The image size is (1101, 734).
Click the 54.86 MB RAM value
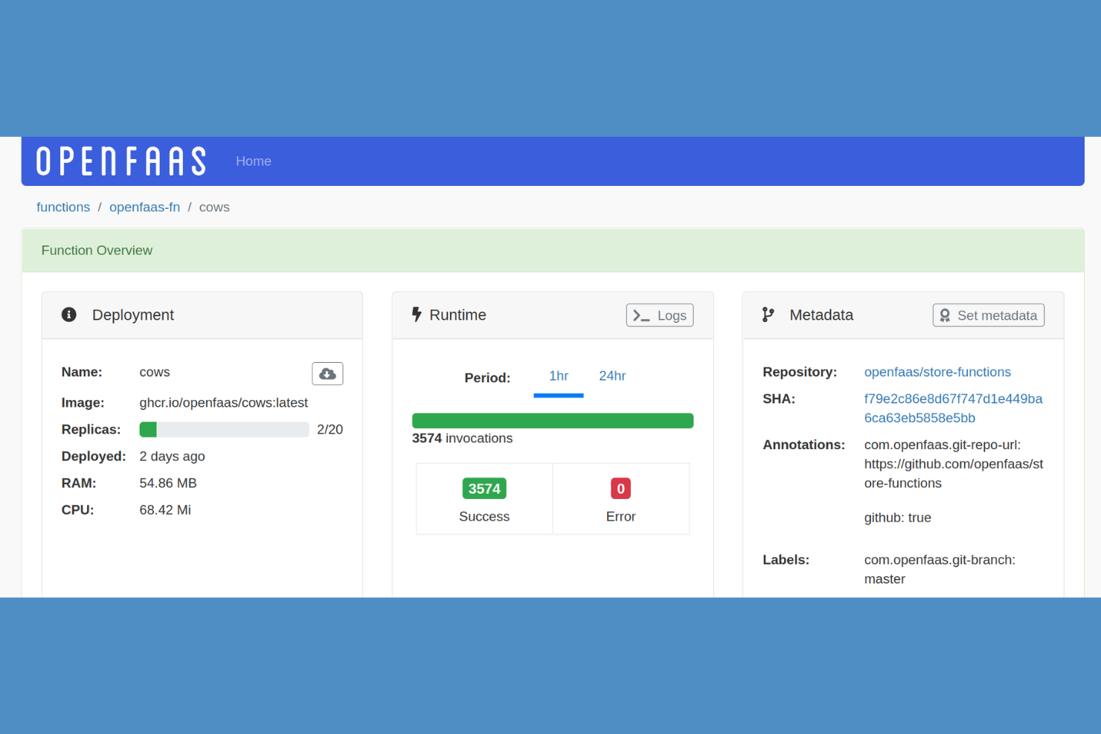pos(168,483)
